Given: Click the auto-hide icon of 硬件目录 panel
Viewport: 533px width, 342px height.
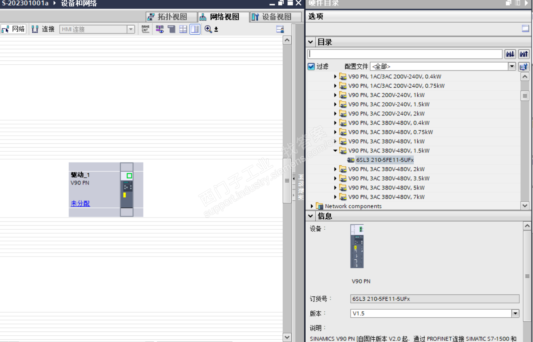Looking at the screenshot, I should pos(518,3).
